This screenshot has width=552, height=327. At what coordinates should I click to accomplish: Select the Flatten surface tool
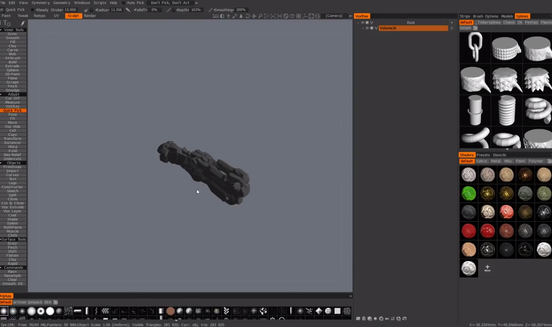12,255
